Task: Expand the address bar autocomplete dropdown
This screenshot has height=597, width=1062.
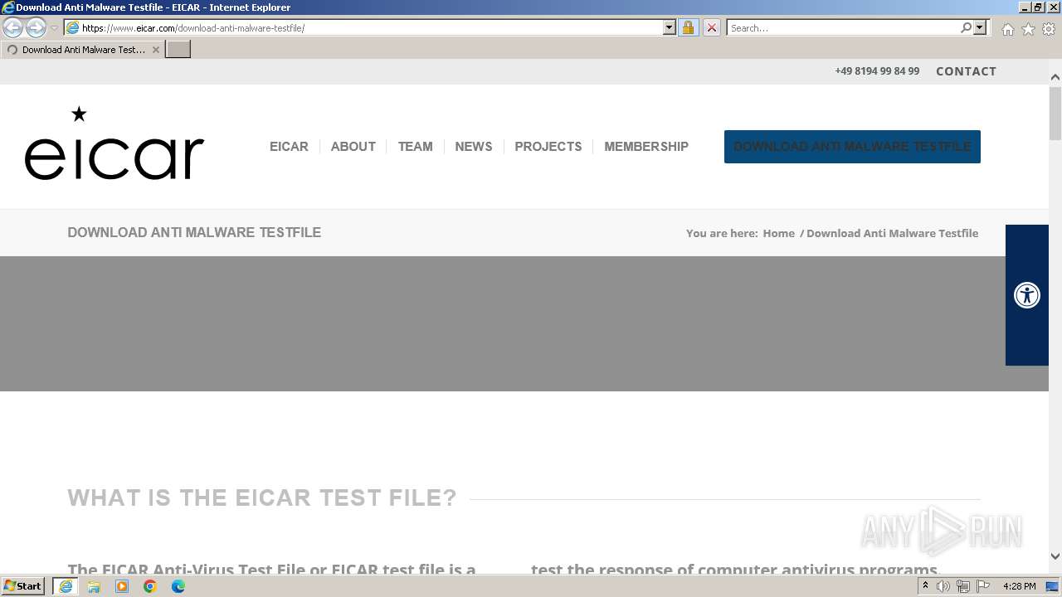Action: click(x=670, y=28)
